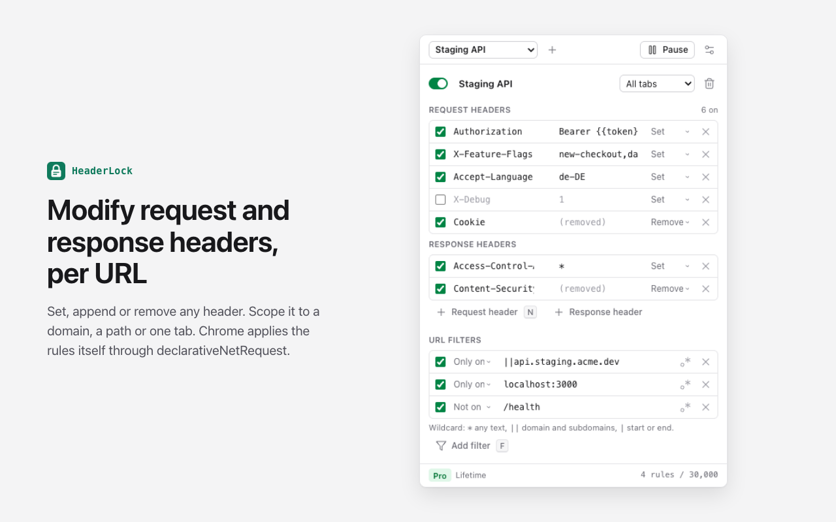This screenshot has width=836, height=522.
Task: Click the 6 on count label
Action: 709,110
